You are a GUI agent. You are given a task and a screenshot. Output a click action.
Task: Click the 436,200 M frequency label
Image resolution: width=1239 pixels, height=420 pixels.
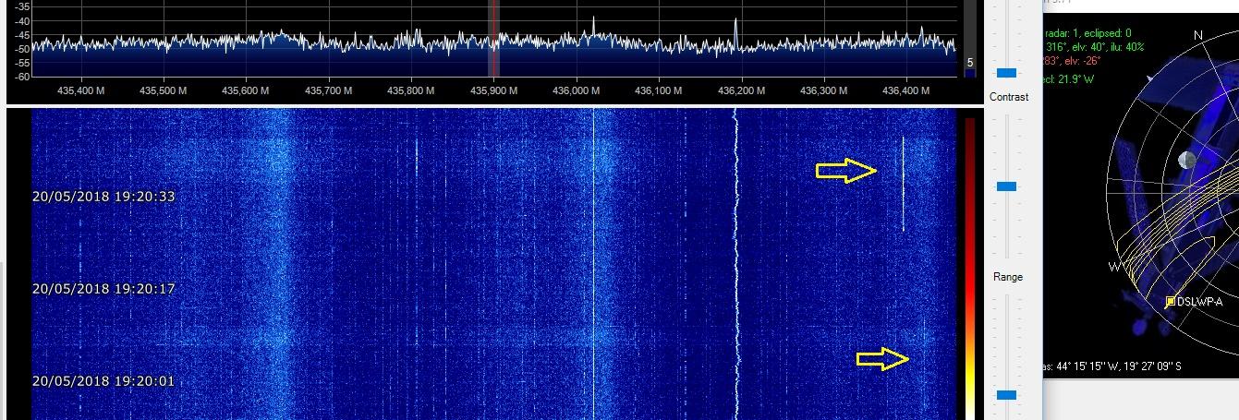tap(740, 90)
